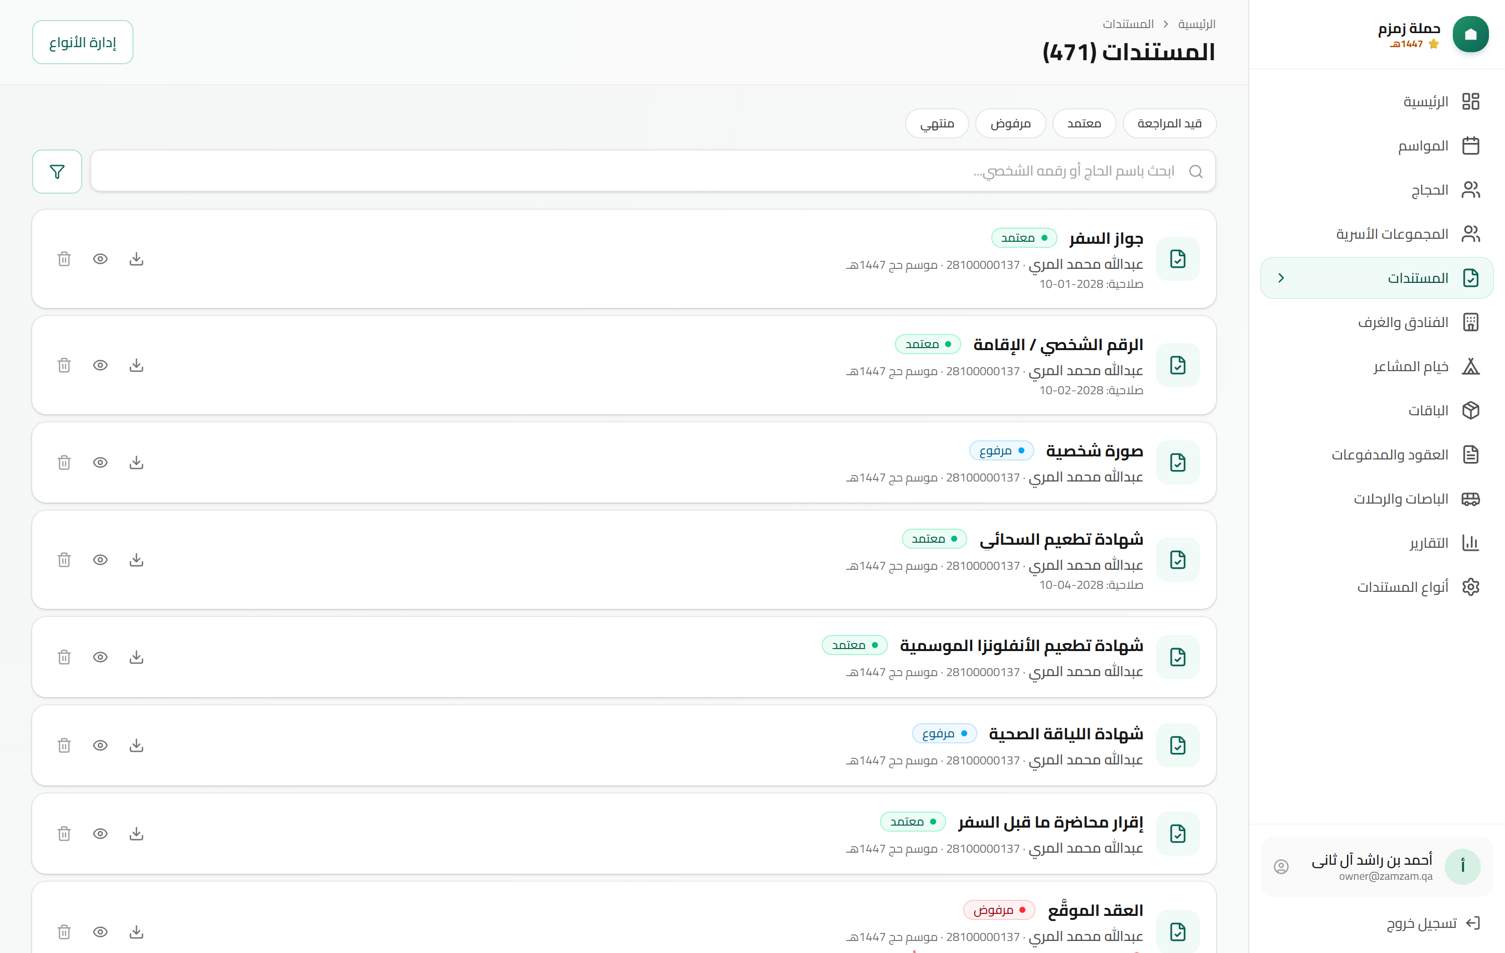1505x953 pixels.
Task: Click تسجيل خروج to log out
Action: click(x=1433, y=923)
